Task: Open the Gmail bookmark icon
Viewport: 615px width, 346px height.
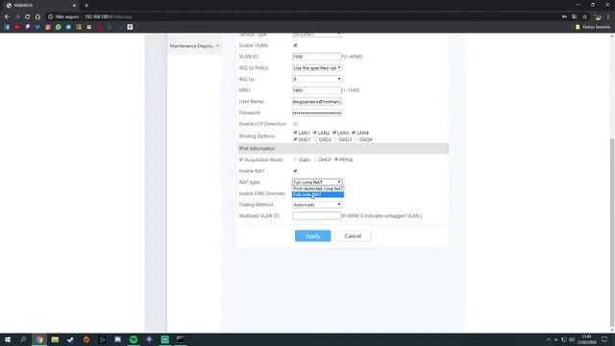Action: click(89, 27)
